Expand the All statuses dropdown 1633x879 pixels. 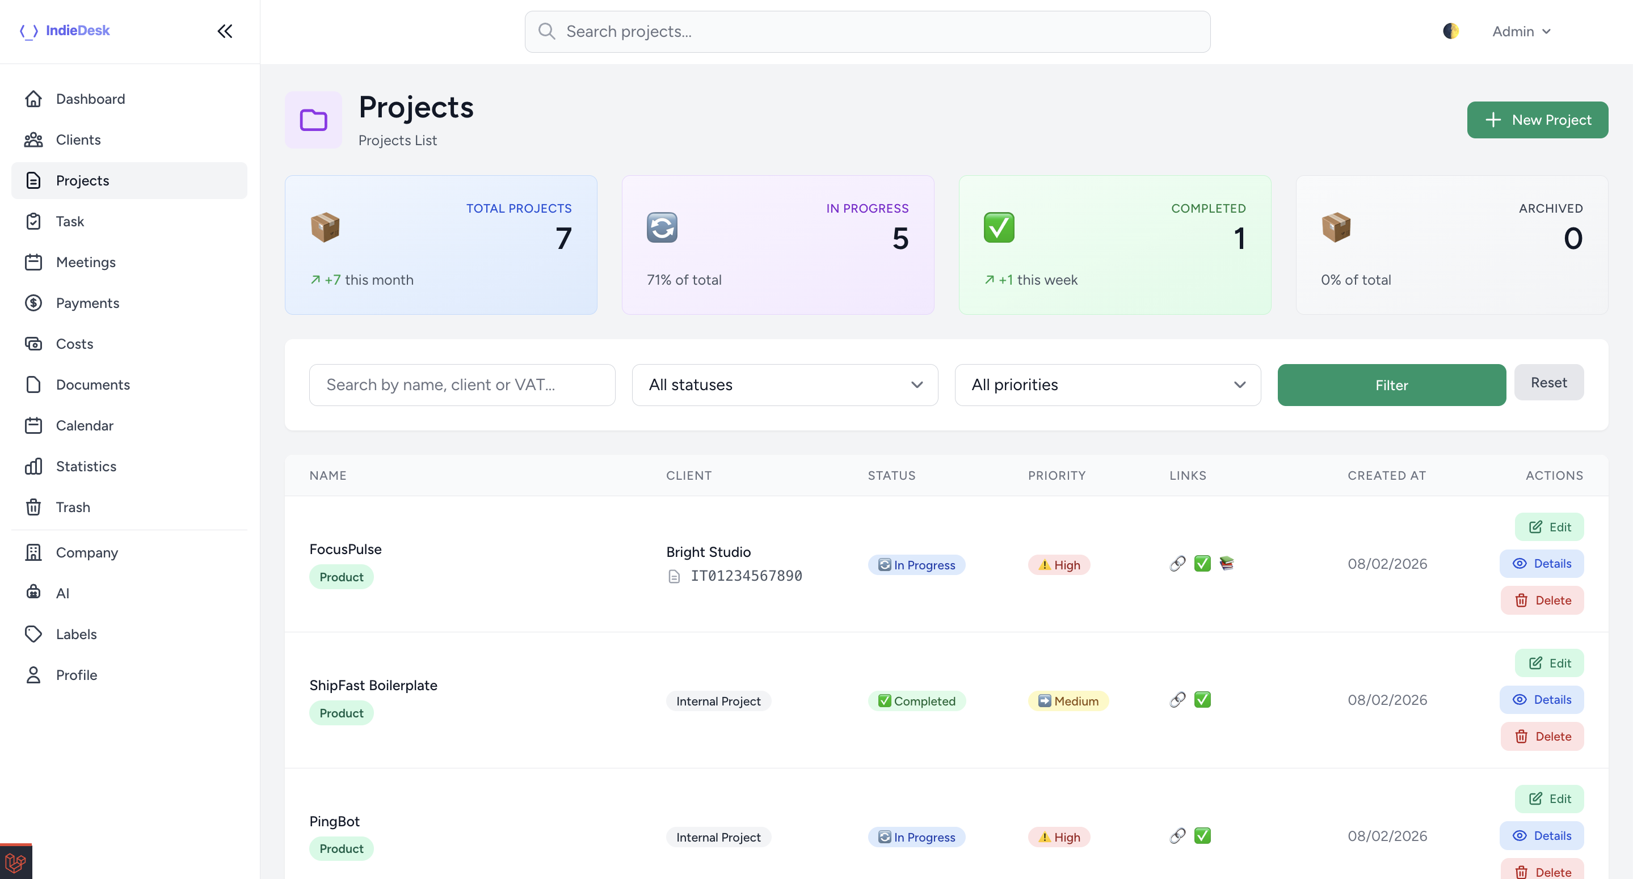(x=784, y=384)
